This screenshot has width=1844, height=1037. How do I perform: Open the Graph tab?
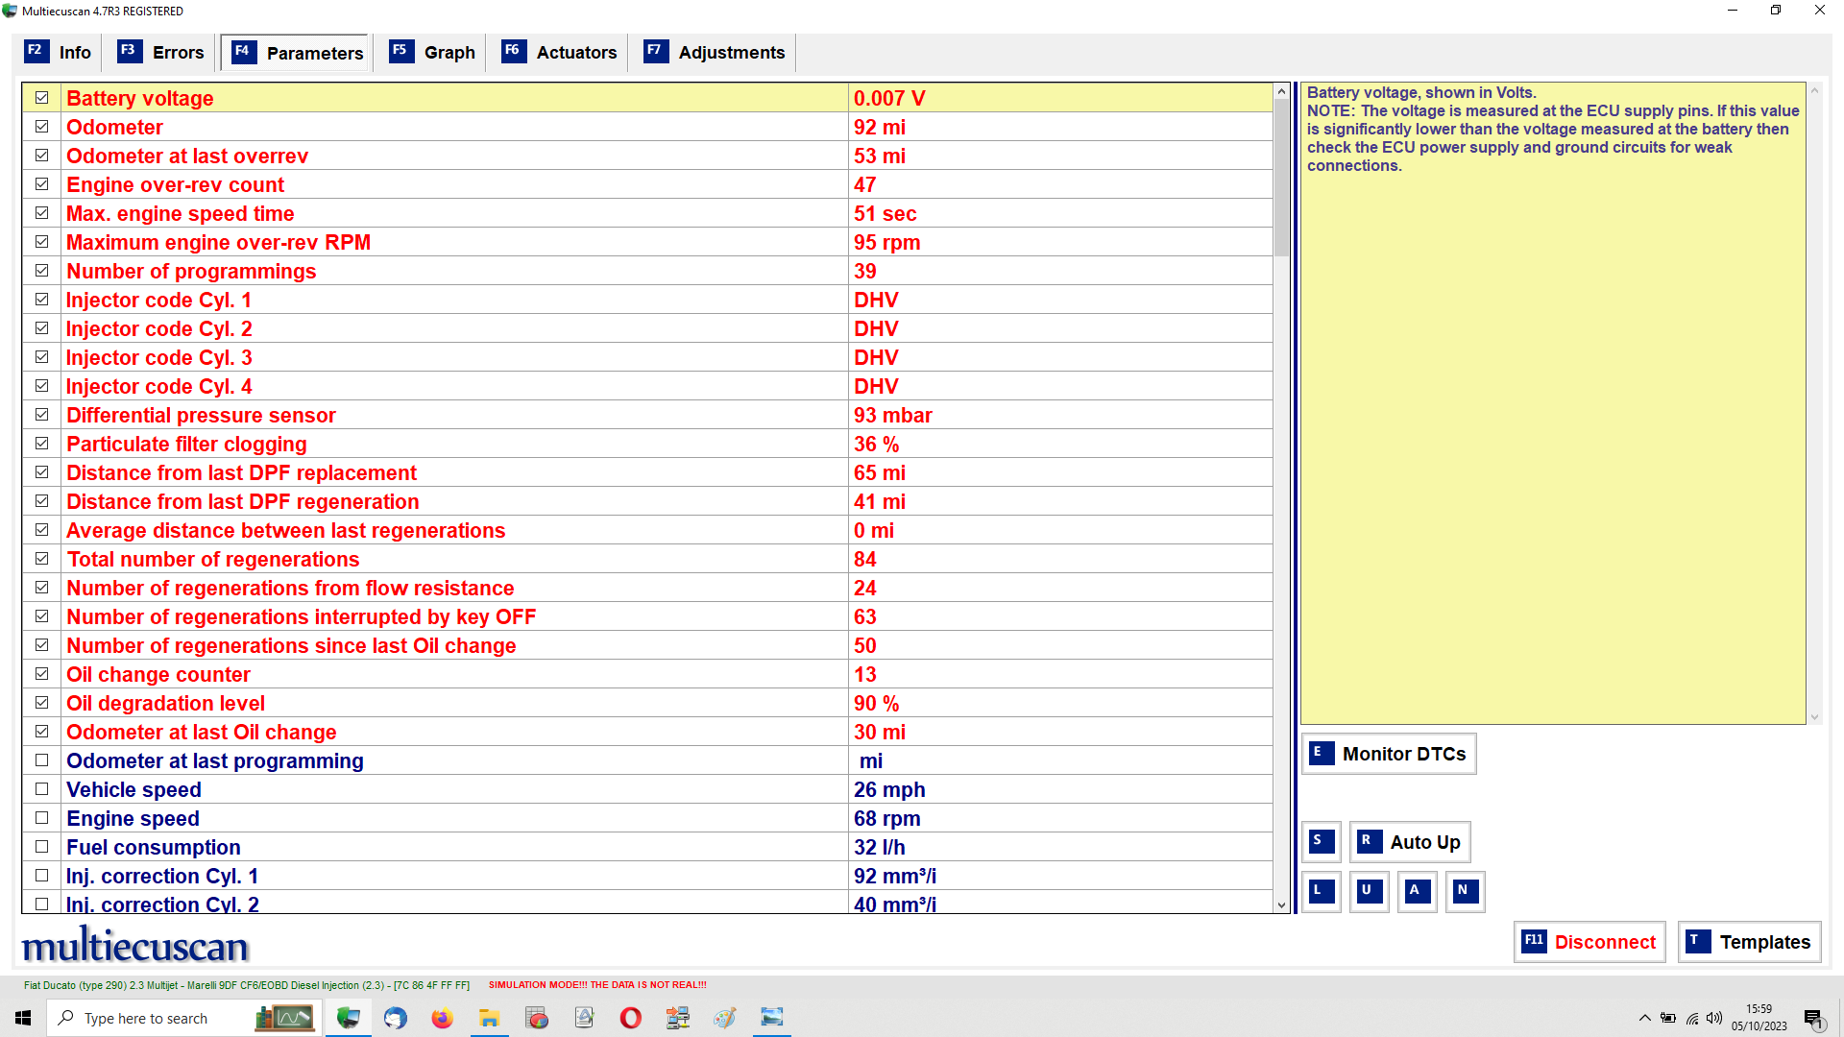click(432, 53)
